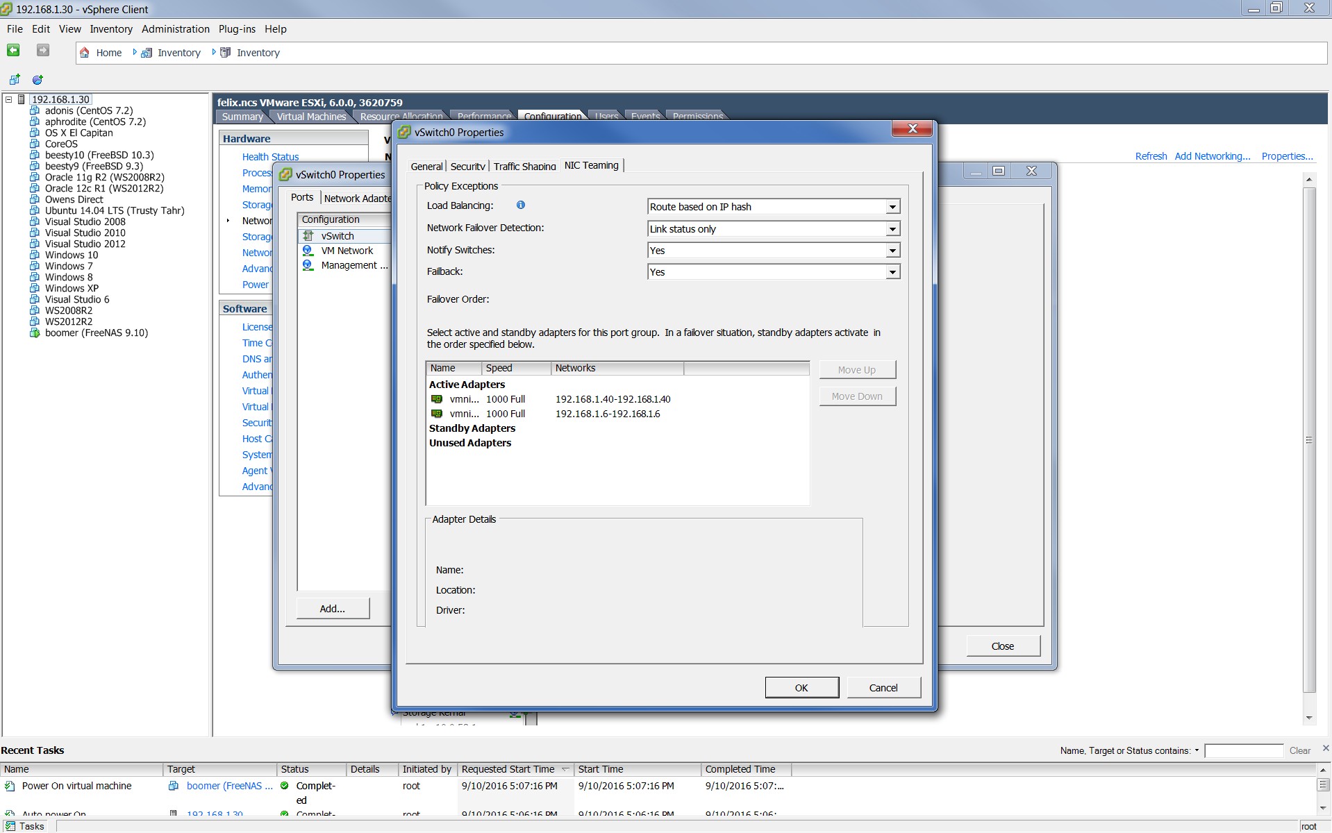
Task: Open the Notify Switches dropdown
Action: tap(892, 251)
